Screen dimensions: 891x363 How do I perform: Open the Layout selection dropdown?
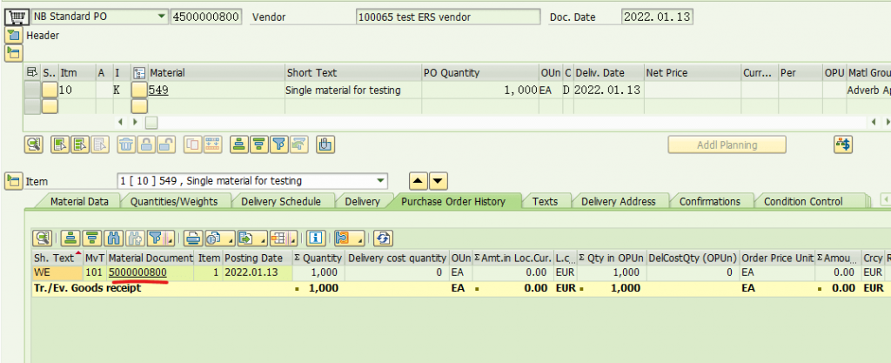click(x=284, y=238)
